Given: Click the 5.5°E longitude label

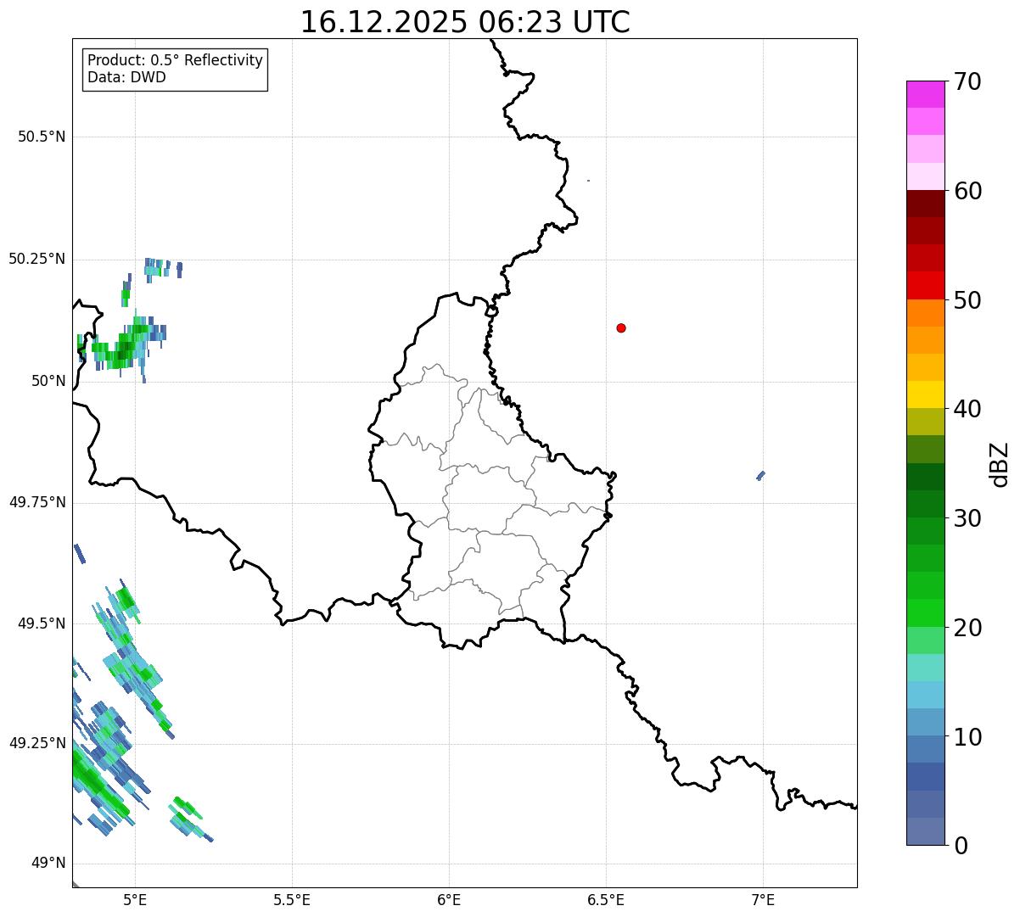Looking at the screenshot, I should point(292,899).
